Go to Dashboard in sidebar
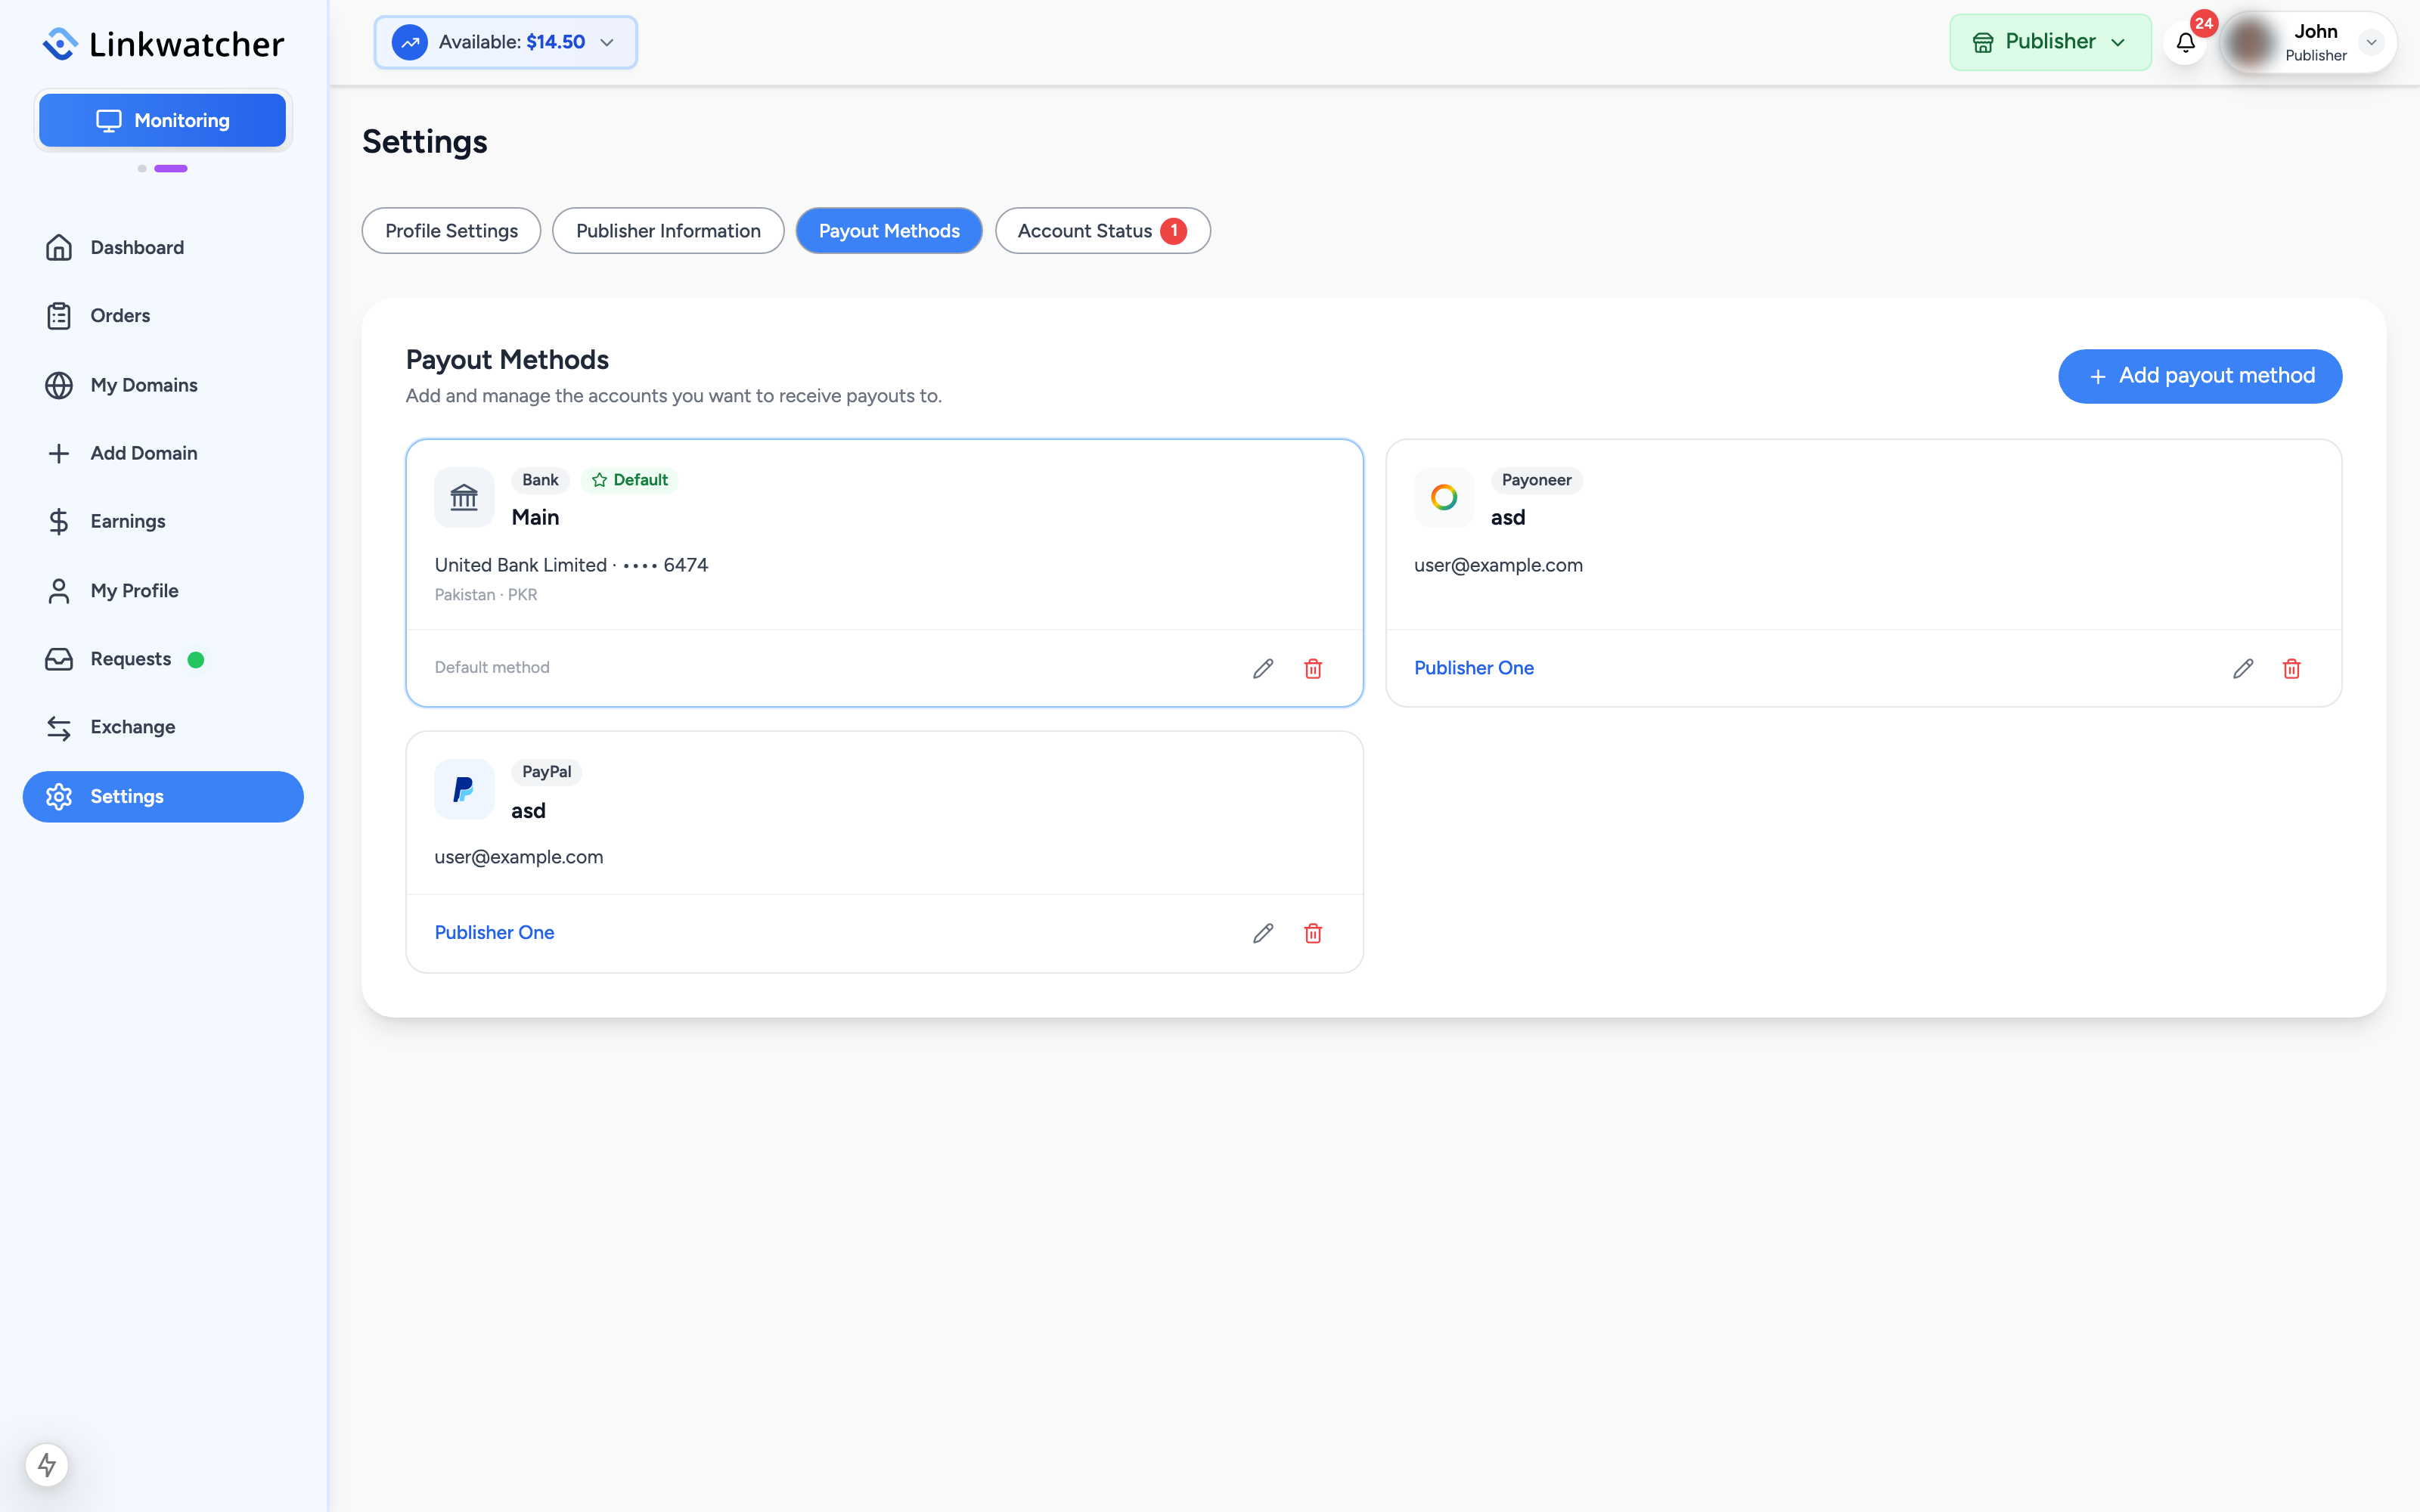 (163, 247)
